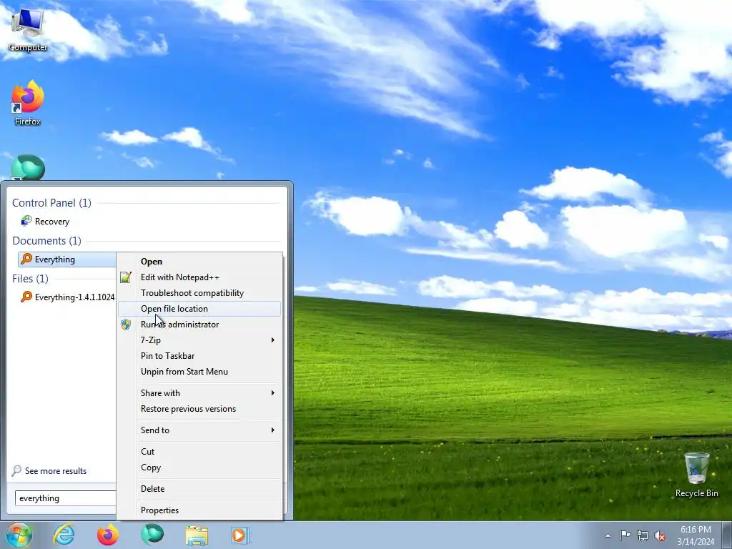Open Windows Media Player on taskbar
Viewport: 732px width, 549px height.
tap(240, 535)
